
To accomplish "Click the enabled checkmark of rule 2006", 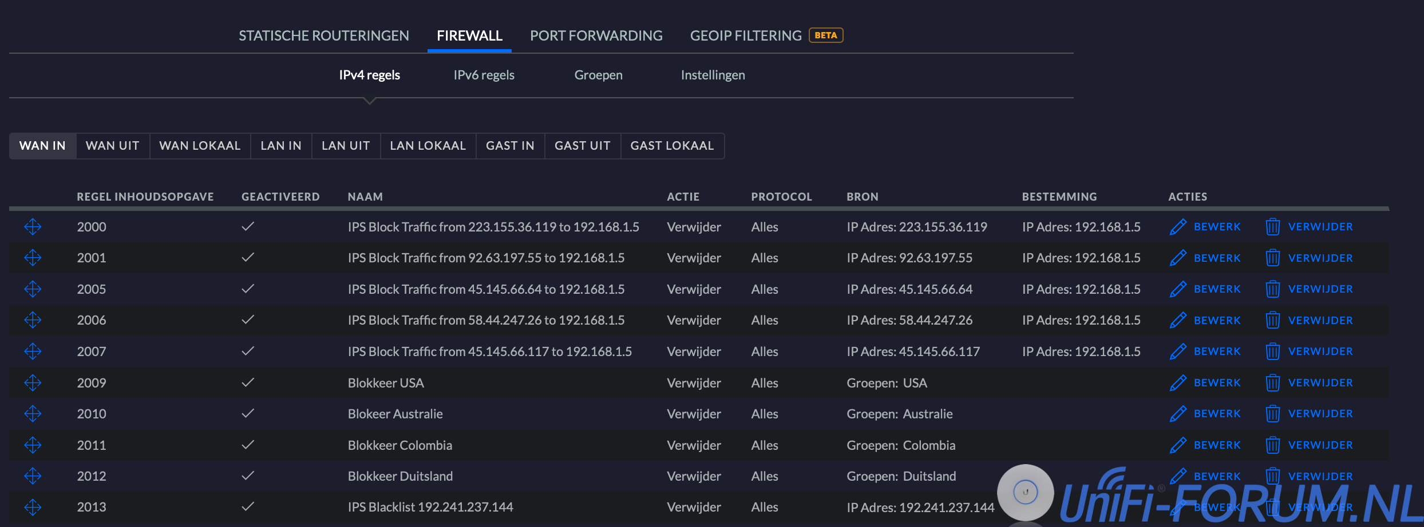I will (248, 320).
